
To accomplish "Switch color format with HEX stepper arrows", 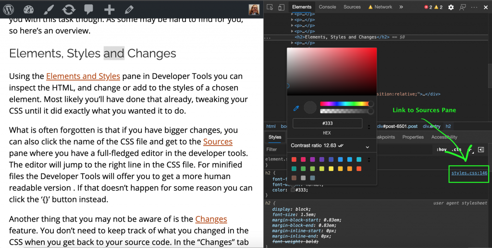I will (x=369, y=127).
